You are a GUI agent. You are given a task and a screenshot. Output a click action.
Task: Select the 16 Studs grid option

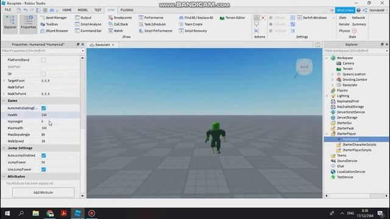(x=278, y=31)
